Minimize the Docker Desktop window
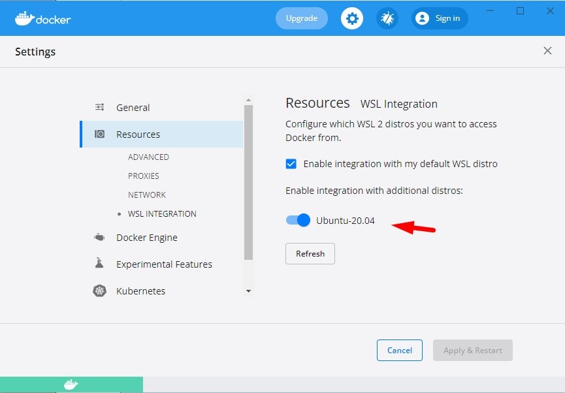The width and height of the screenshot is (565, 393). pyautogui.click(x=490, y=11)
